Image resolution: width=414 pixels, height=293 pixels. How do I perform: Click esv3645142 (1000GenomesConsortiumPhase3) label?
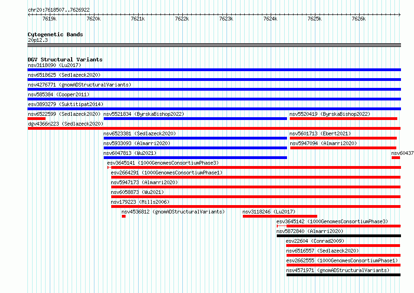click(332, 221)
